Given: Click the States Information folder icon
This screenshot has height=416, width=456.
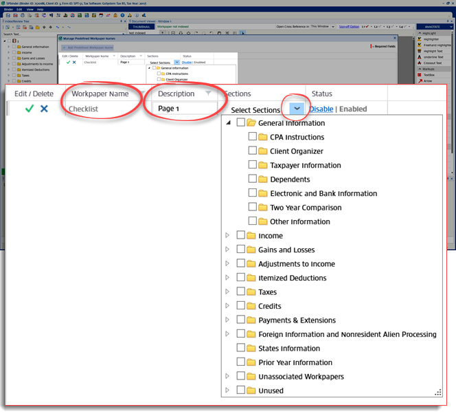Looking at the screenshot, I should point(251,348).
